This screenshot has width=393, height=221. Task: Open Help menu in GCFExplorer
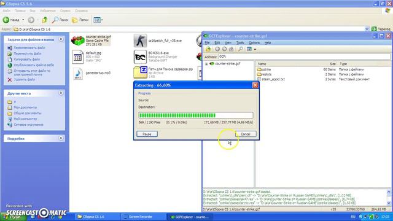tap(268, 42)
